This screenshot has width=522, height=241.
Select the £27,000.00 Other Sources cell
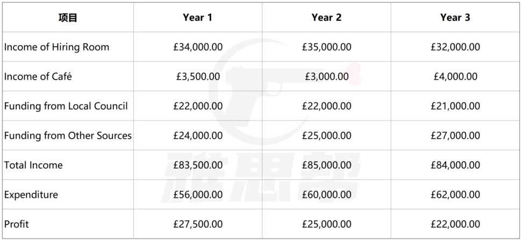[x=455, y=136]
